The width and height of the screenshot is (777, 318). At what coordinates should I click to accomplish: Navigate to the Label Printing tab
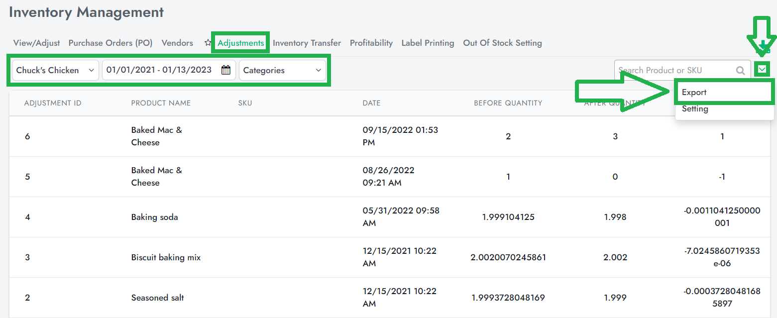coord(428,43)
